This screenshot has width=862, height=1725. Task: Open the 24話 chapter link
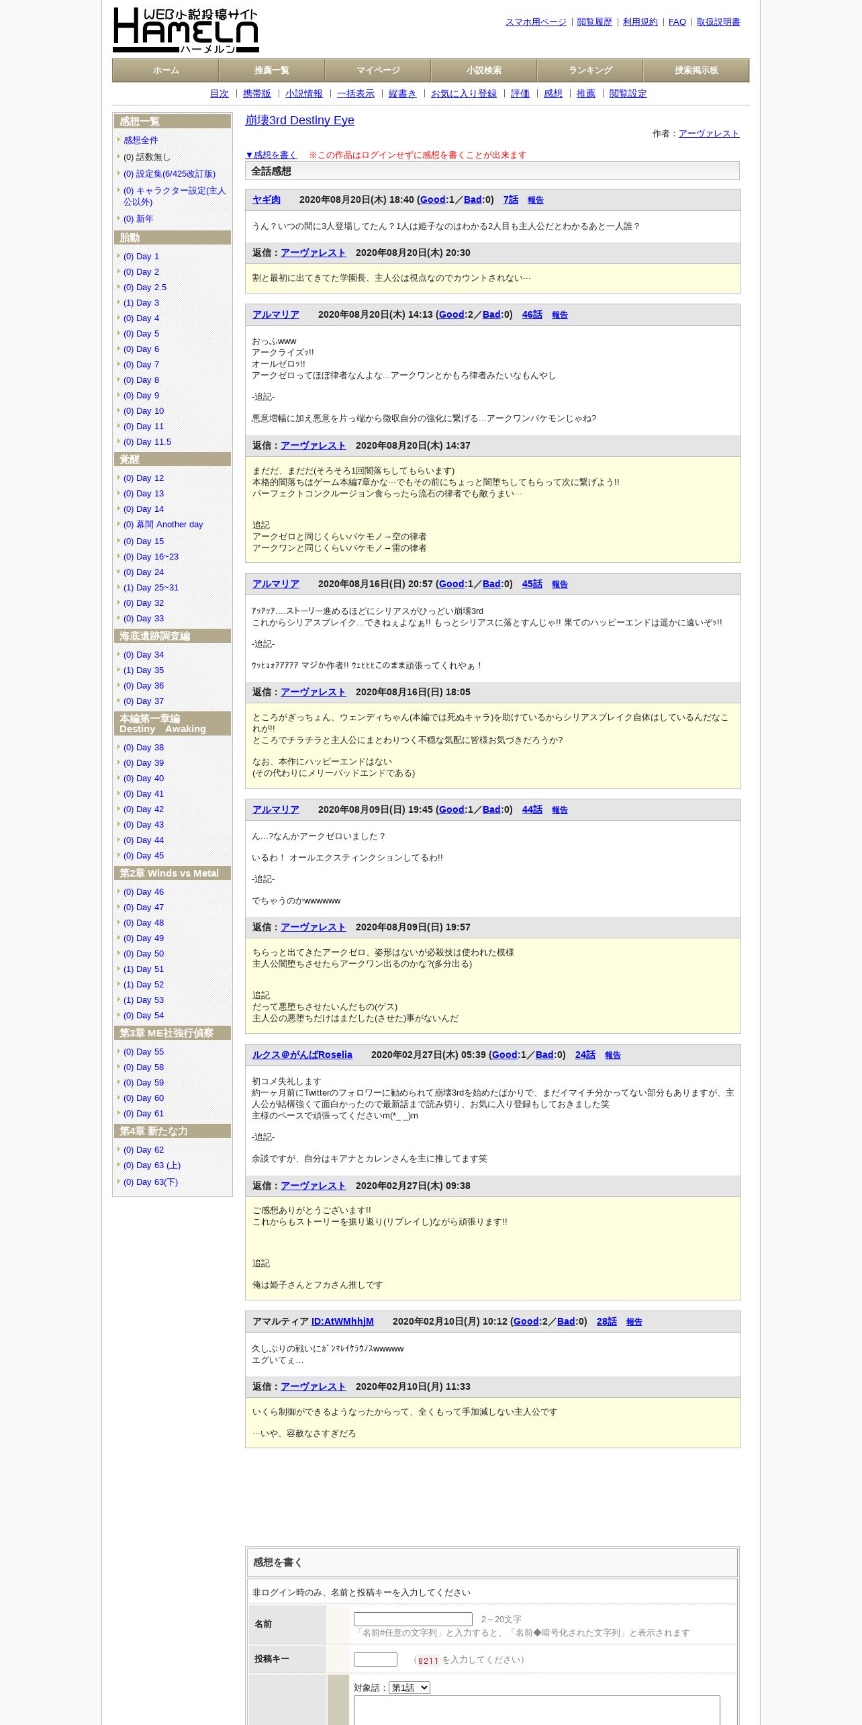585,1055
